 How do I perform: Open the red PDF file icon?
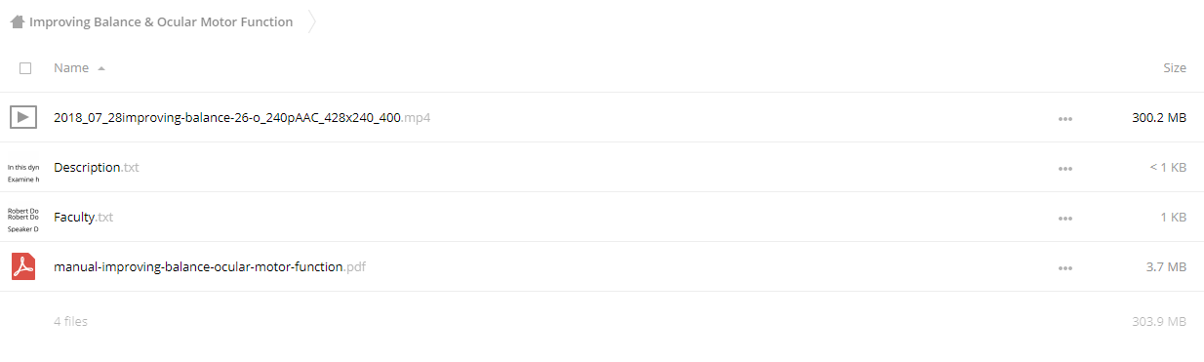pyautogui.click(x=23, y=266)
